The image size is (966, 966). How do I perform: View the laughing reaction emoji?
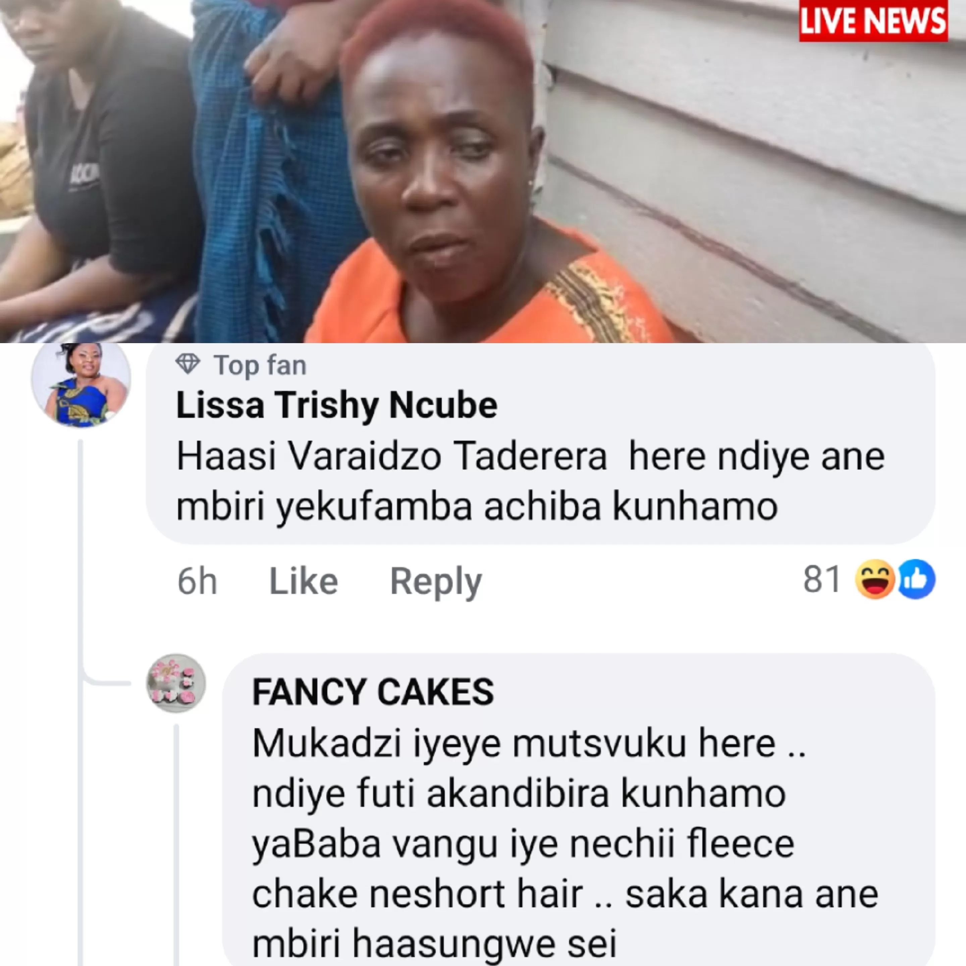coord(875,579)
